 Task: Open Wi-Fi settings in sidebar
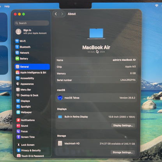tap(21, 41)
